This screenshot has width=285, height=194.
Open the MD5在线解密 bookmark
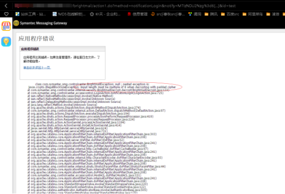pyautogui.click(x=69, y=14)
